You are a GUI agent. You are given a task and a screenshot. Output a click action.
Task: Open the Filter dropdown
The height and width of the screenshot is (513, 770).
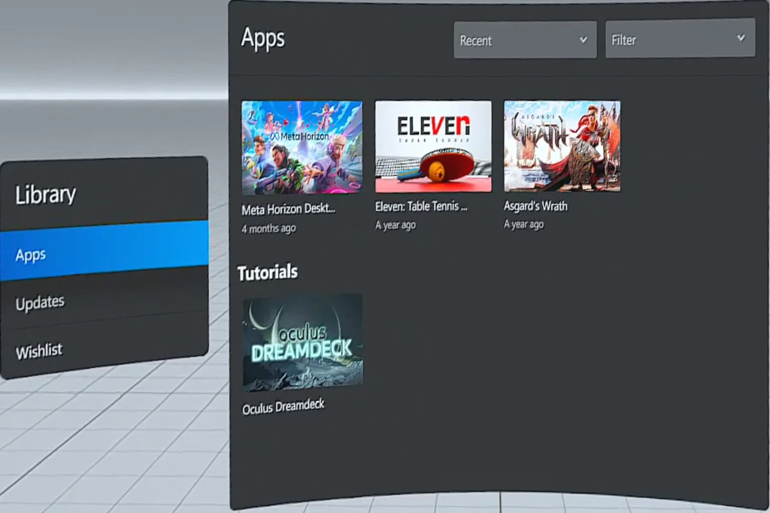680,38
